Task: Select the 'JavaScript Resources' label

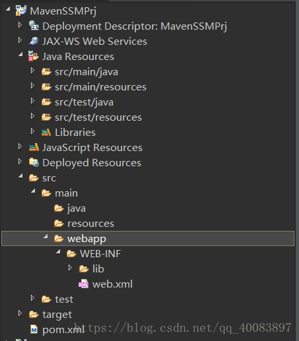Action: pos(92,148)
